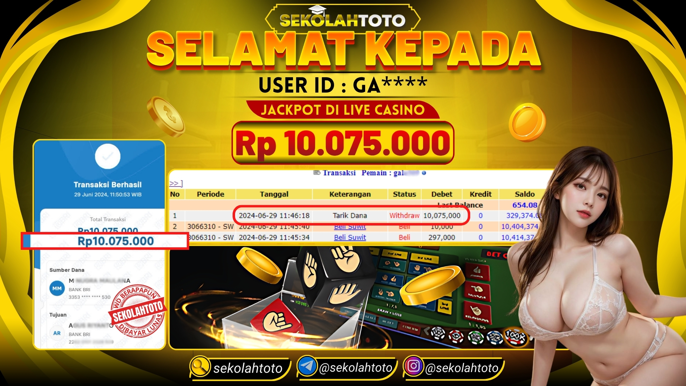Click the blue MM avatar badge
Viewport: 686px width, 386px height.
pyautogui.click(x=57, y=288)
